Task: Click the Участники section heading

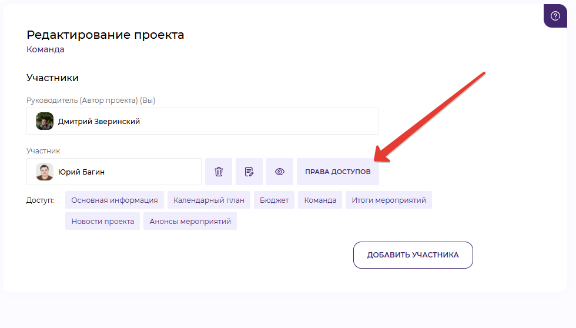Action: (52, 78)
